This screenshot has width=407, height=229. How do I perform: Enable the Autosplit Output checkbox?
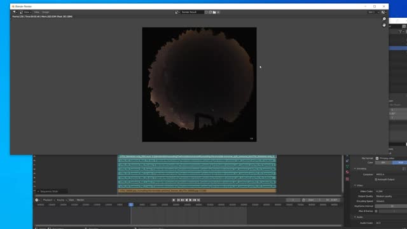point(376,179)
